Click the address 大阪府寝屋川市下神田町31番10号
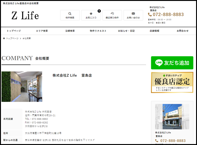 [x=43, y=133]
